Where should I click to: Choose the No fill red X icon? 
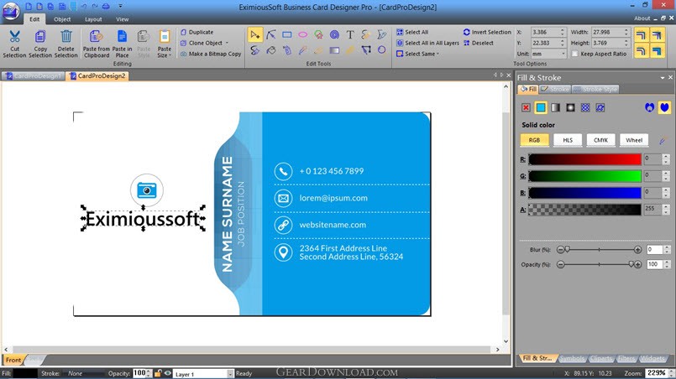526,107
